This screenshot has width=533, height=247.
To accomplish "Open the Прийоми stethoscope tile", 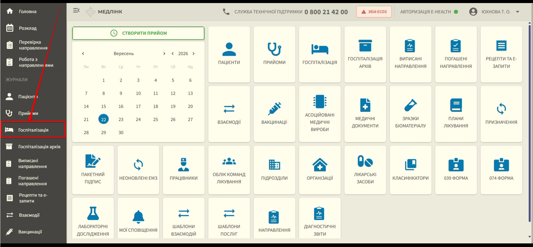I will (x=274, y=54).
